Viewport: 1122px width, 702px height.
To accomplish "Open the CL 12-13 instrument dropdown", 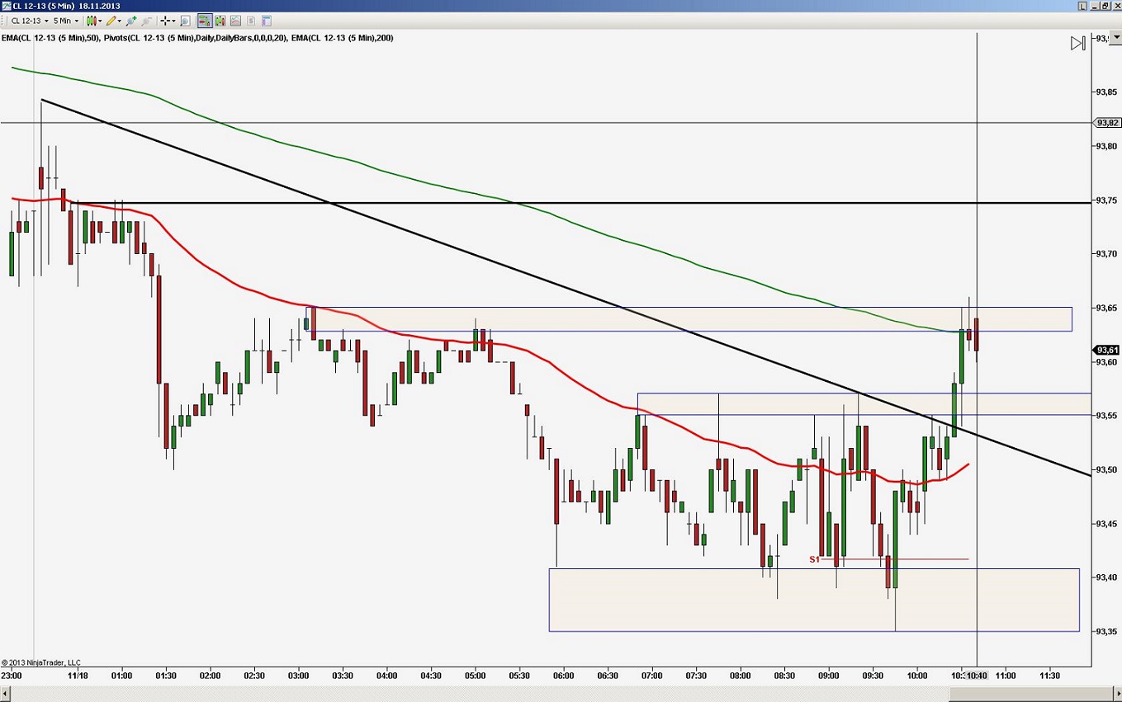I will pyautogui.click(x=46, y=21).
